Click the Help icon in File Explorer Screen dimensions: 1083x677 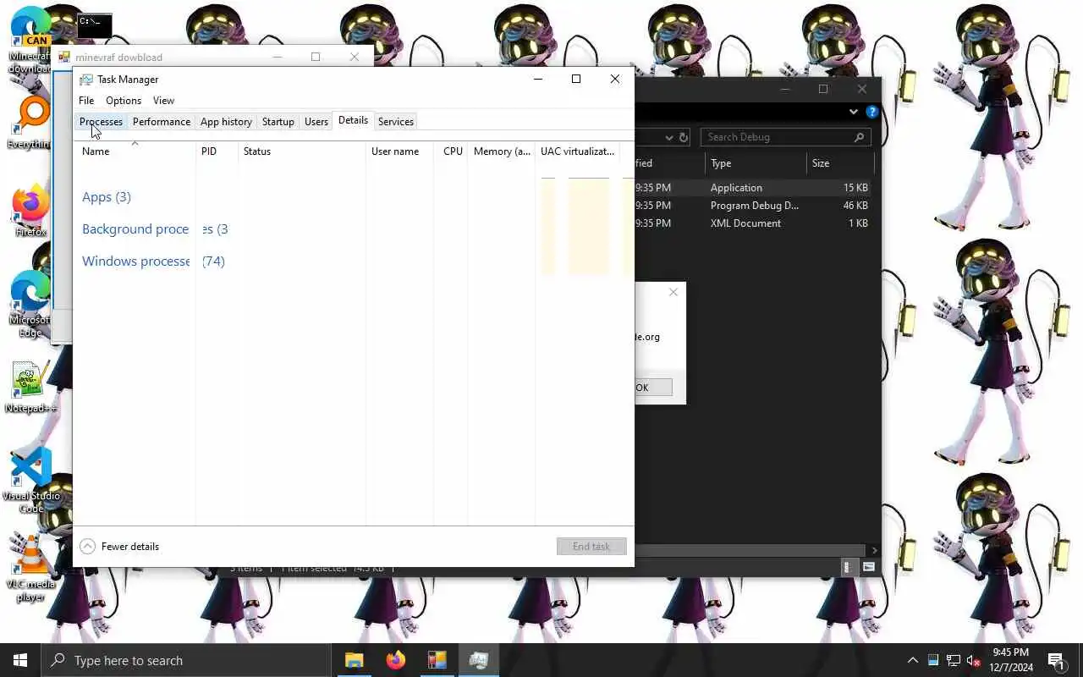coord(871,112)
